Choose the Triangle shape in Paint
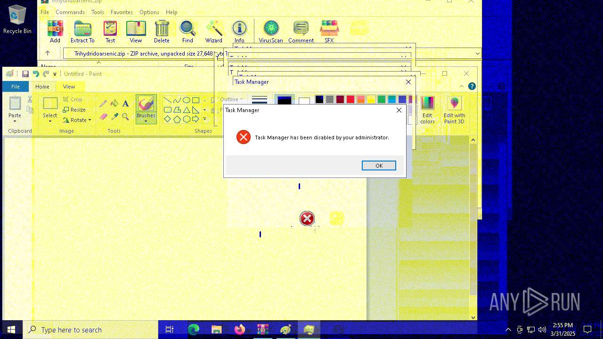This screenshot has height=339, width=603. (187, 110)
